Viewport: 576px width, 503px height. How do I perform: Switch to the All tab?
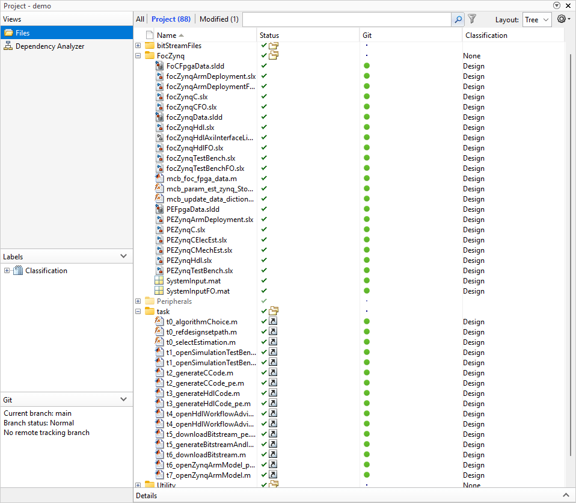coord(140,19)
